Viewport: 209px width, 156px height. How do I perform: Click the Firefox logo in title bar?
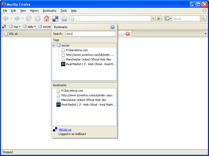coord(4,4)
